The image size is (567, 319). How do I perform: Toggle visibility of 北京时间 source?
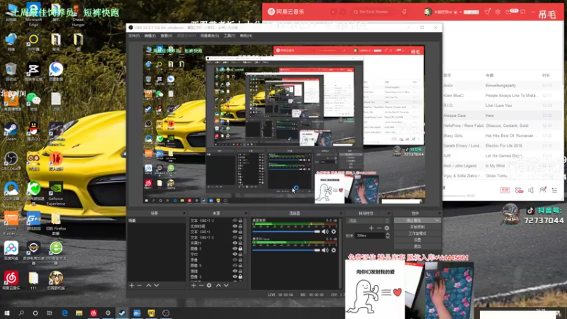[235, 226]
